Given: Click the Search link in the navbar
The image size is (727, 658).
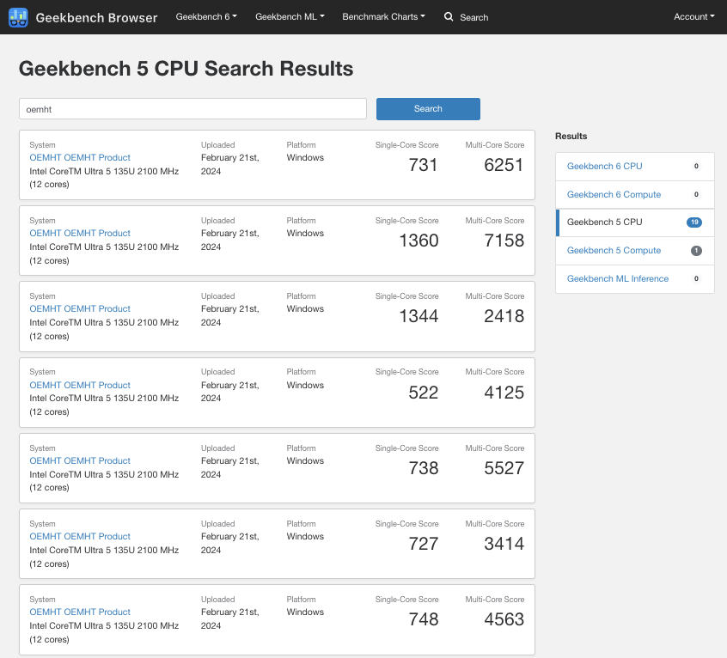Looking at the screenshot, I should [x=473, y=17].
